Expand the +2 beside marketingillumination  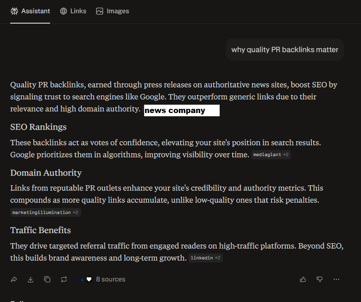pyautogui.click(x=76, y=213)
